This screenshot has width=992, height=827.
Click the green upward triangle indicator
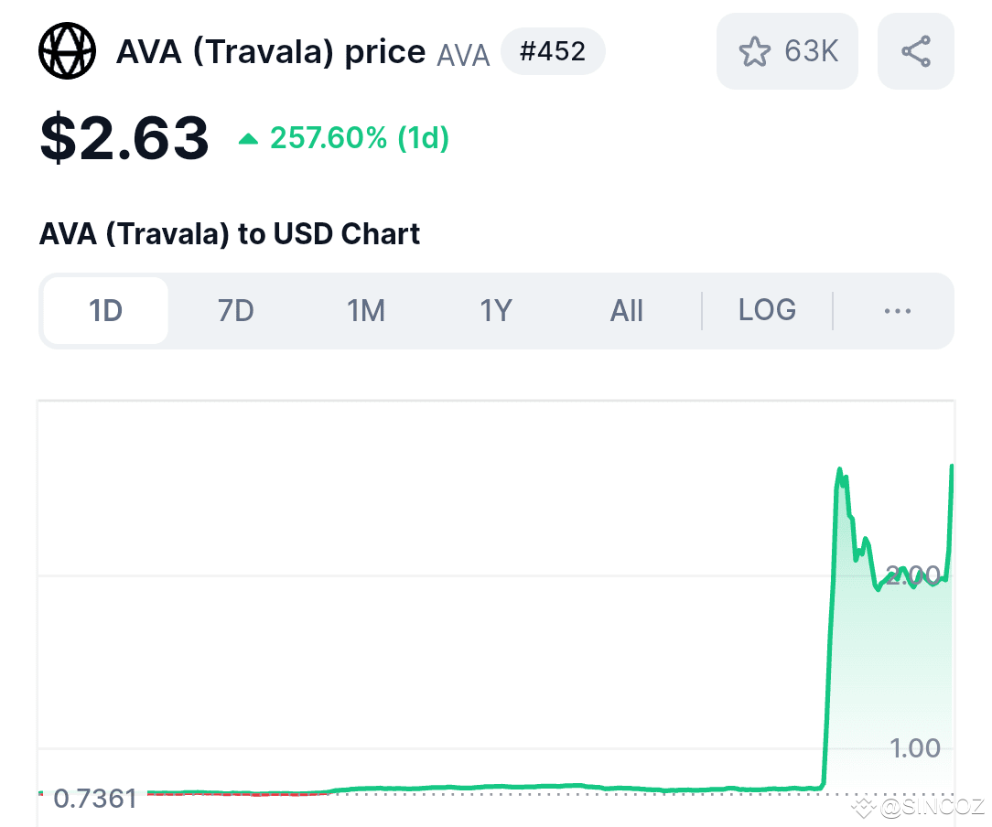246,137
